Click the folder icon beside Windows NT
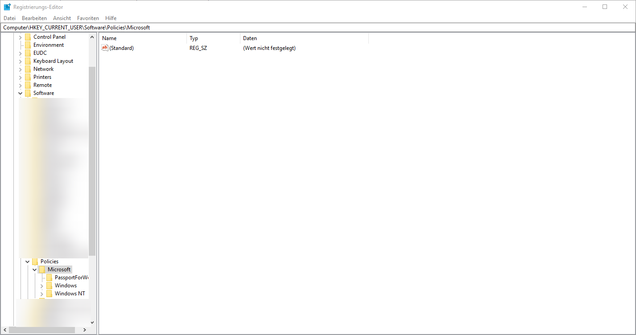The height and width of the screenshot is (335, 636). click(x=49, y=294)
